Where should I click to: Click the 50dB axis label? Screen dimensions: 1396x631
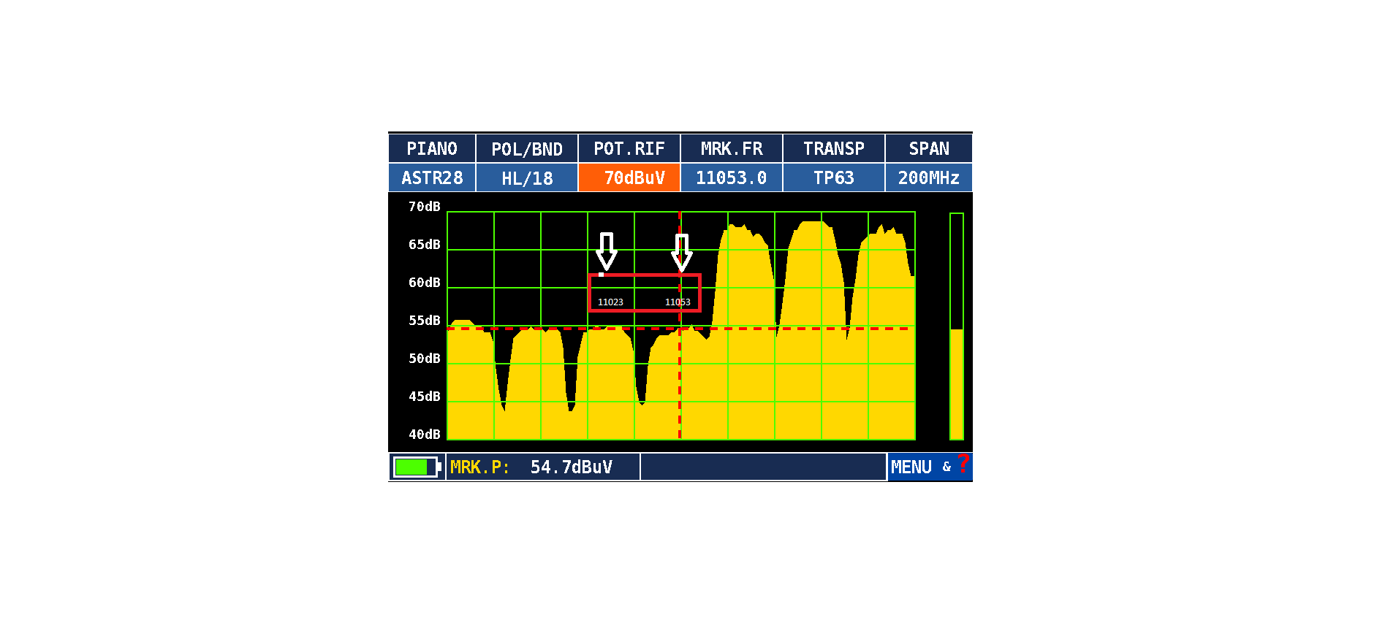[x=425, y=359]
